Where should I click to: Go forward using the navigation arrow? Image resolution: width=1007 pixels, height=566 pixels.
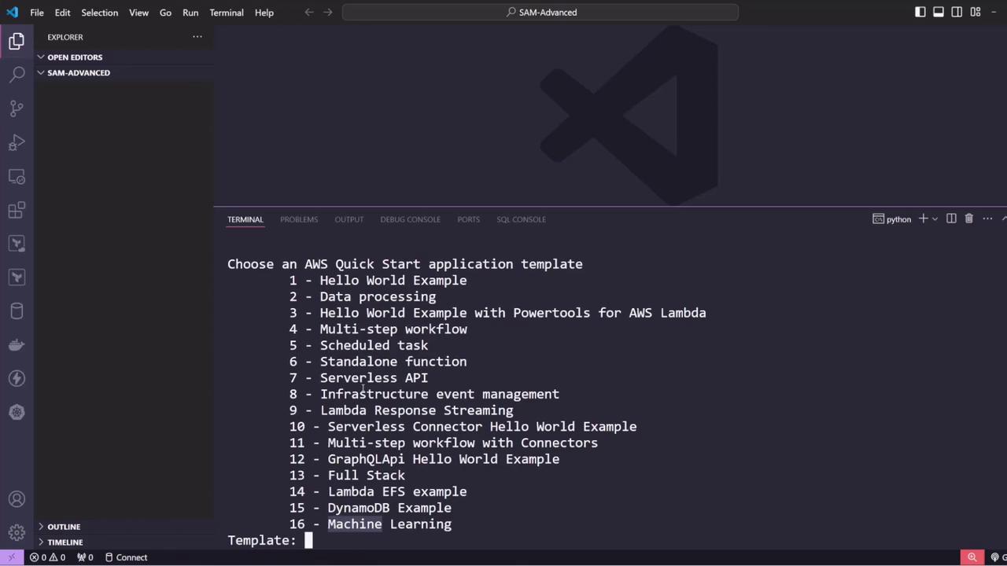point(328,13)
